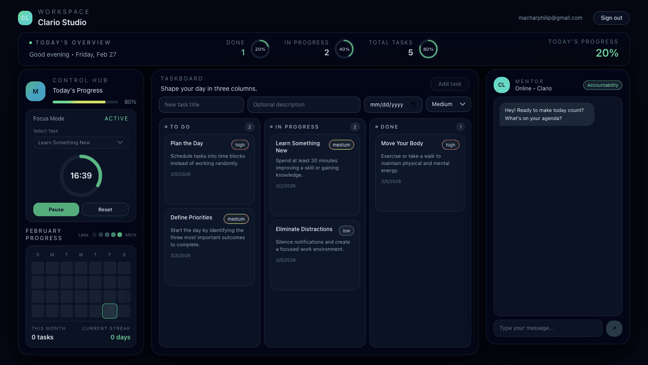The image size is (648, 365).
Task: Focus the Optional description input
Action: coord(304,105)
